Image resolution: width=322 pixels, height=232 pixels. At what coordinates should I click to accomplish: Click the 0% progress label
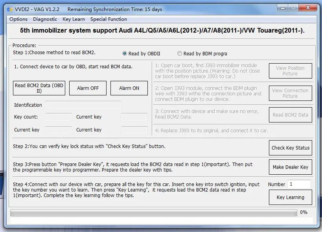pyautogui.click(x=304, y=212)
